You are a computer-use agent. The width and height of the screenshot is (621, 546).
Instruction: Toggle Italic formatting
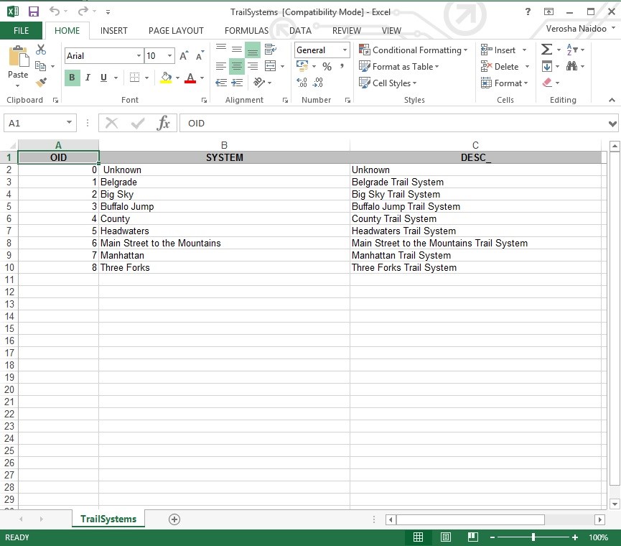pos(88,78)
